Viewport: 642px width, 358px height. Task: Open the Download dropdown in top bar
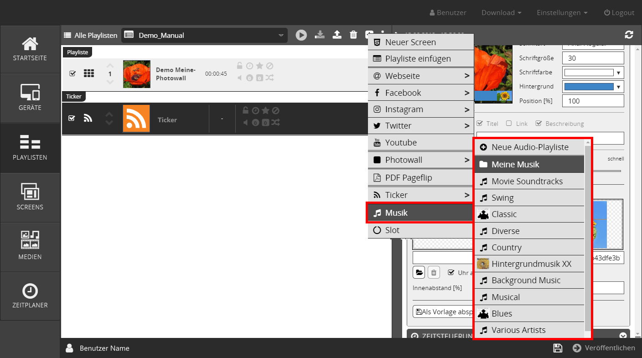point(501,13)
